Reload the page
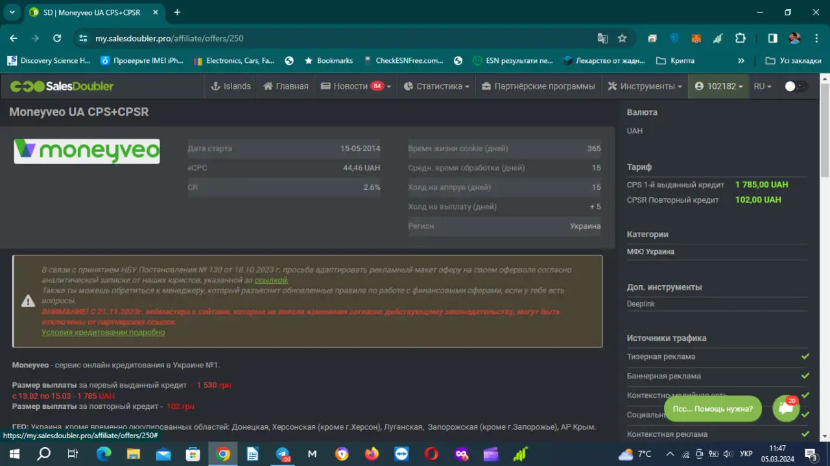 click(x=57, y=38)
